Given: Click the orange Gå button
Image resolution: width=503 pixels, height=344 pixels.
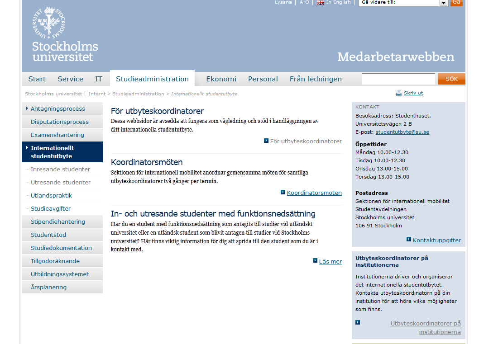Looking at the screenshot, I should click(x=456, y=3).
